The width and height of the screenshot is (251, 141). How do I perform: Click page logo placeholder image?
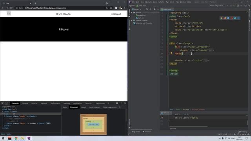(9, 14)
